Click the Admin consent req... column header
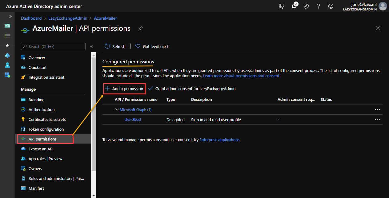Screen dimensions: 389x198 (296, 99)
